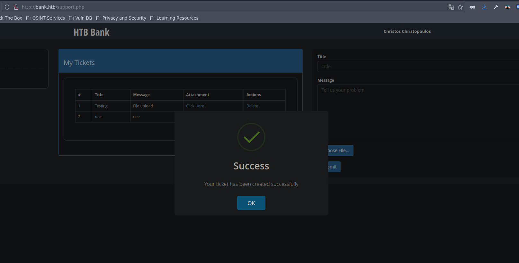519x263 pixels.
Task: Click the translate page icon
Action: pyautogui.click(x=451, y=7)
